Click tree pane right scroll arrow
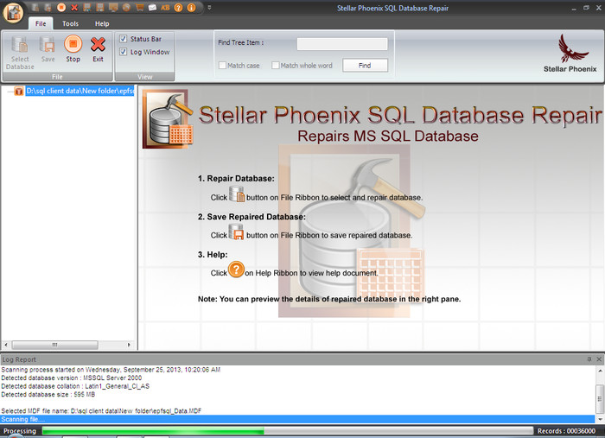Image resolution: width=605 pixels, height=438 pixels. coord(129,345)
